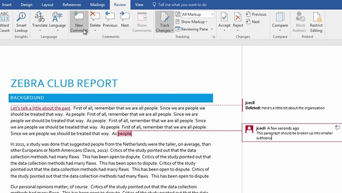
Task: Open the Accept options arrow
Action: pos(224,31)
